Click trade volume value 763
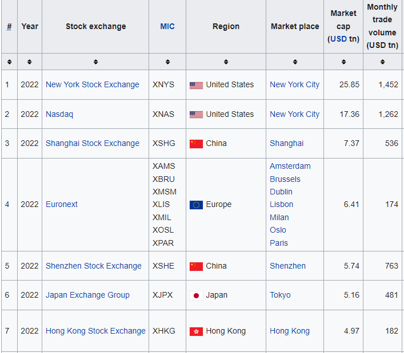Image resolution: width=404 pixels, height=353 pixels. coord(391,266)
